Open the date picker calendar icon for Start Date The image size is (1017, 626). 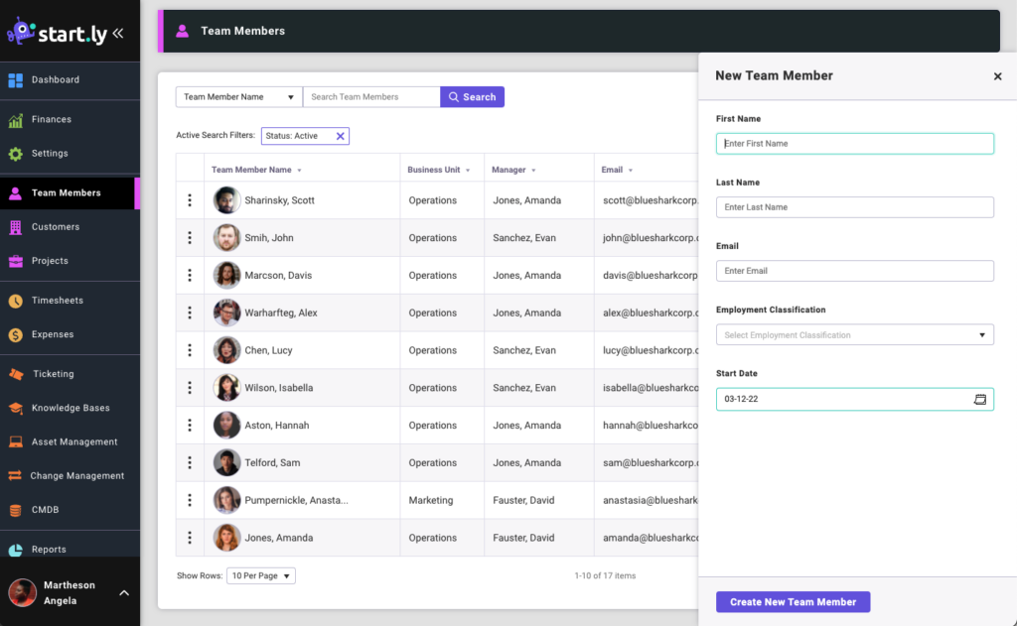(981, 399)
